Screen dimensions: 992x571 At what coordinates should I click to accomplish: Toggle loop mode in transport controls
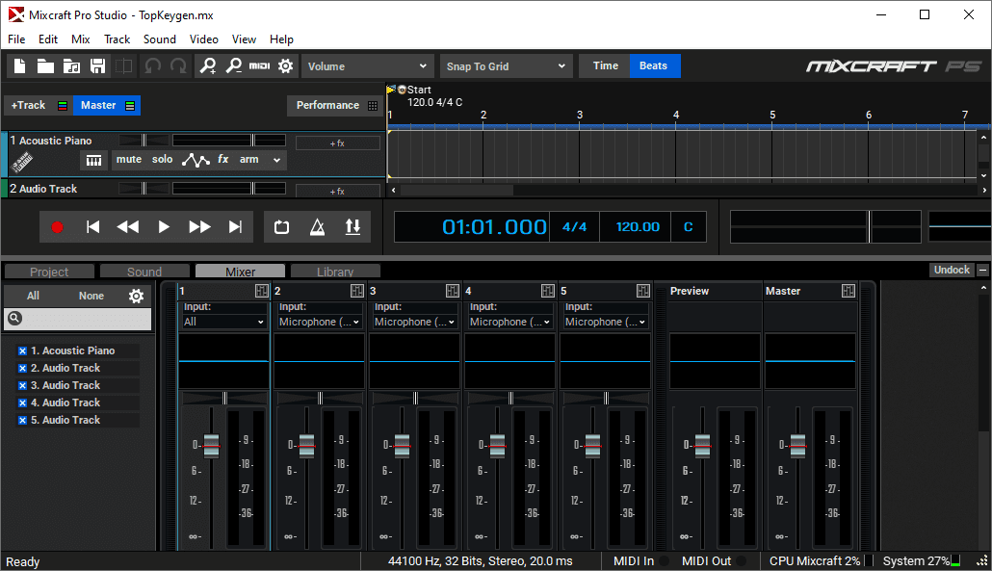click(x=281, y=227)
